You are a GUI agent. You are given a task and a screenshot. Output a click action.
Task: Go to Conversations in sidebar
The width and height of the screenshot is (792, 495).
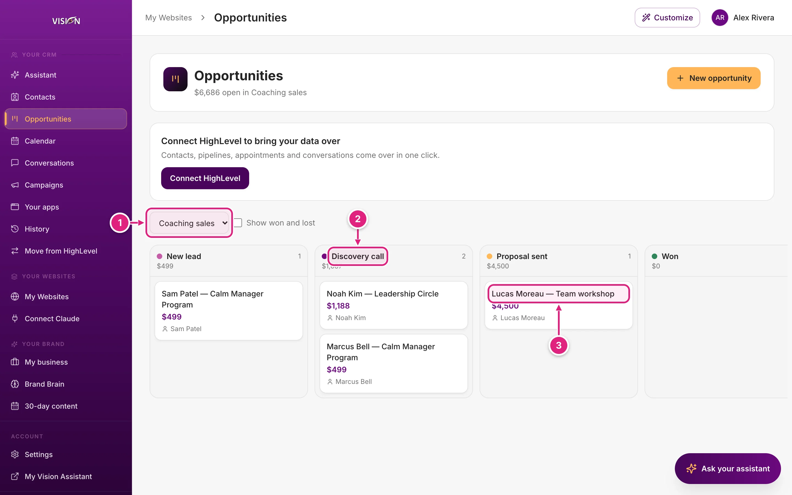[66, 163]
